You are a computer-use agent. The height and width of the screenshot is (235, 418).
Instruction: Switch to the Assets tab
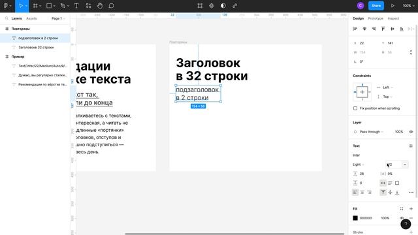(31, 18)
